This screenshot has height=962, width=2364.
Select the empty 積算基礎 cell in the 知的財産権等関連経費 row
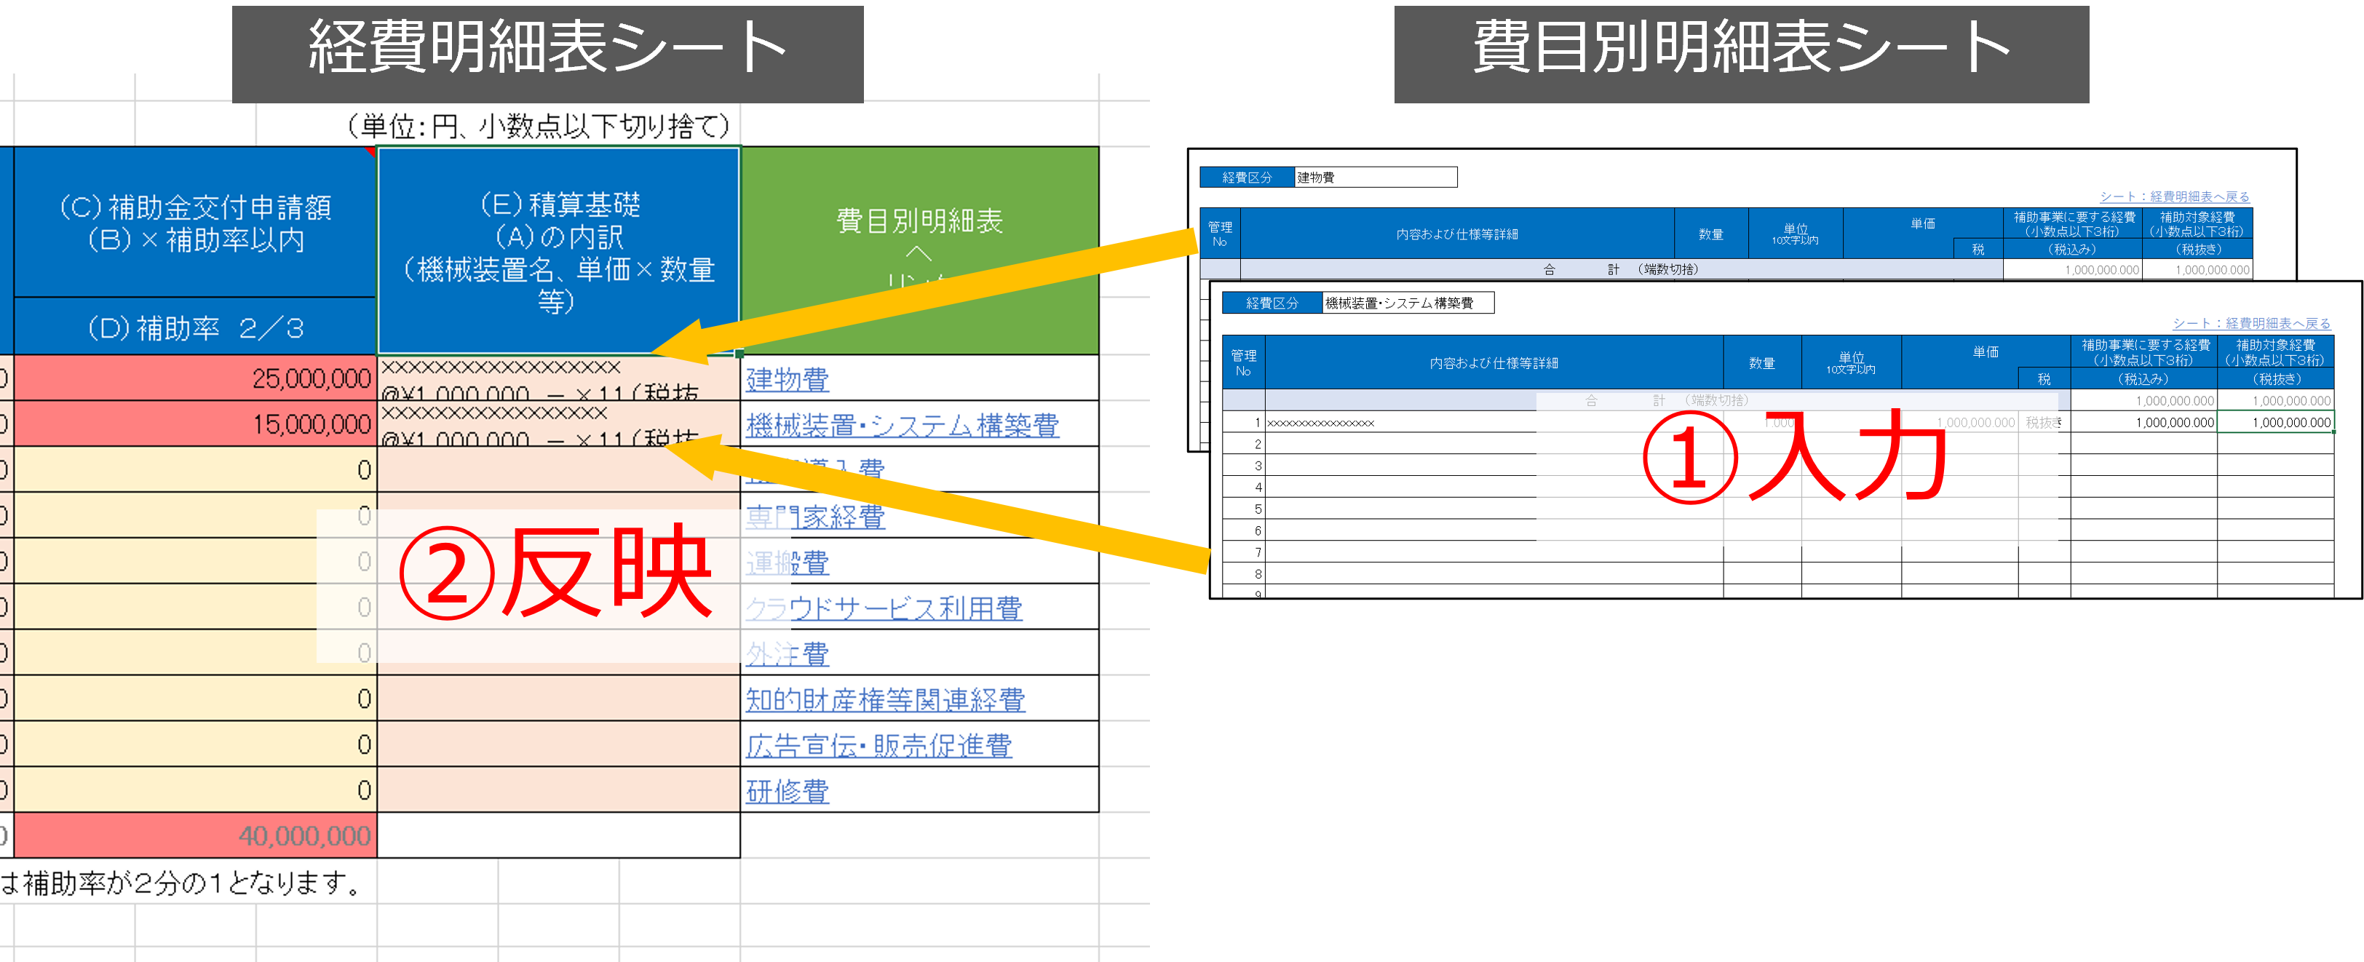pos(559,699)
